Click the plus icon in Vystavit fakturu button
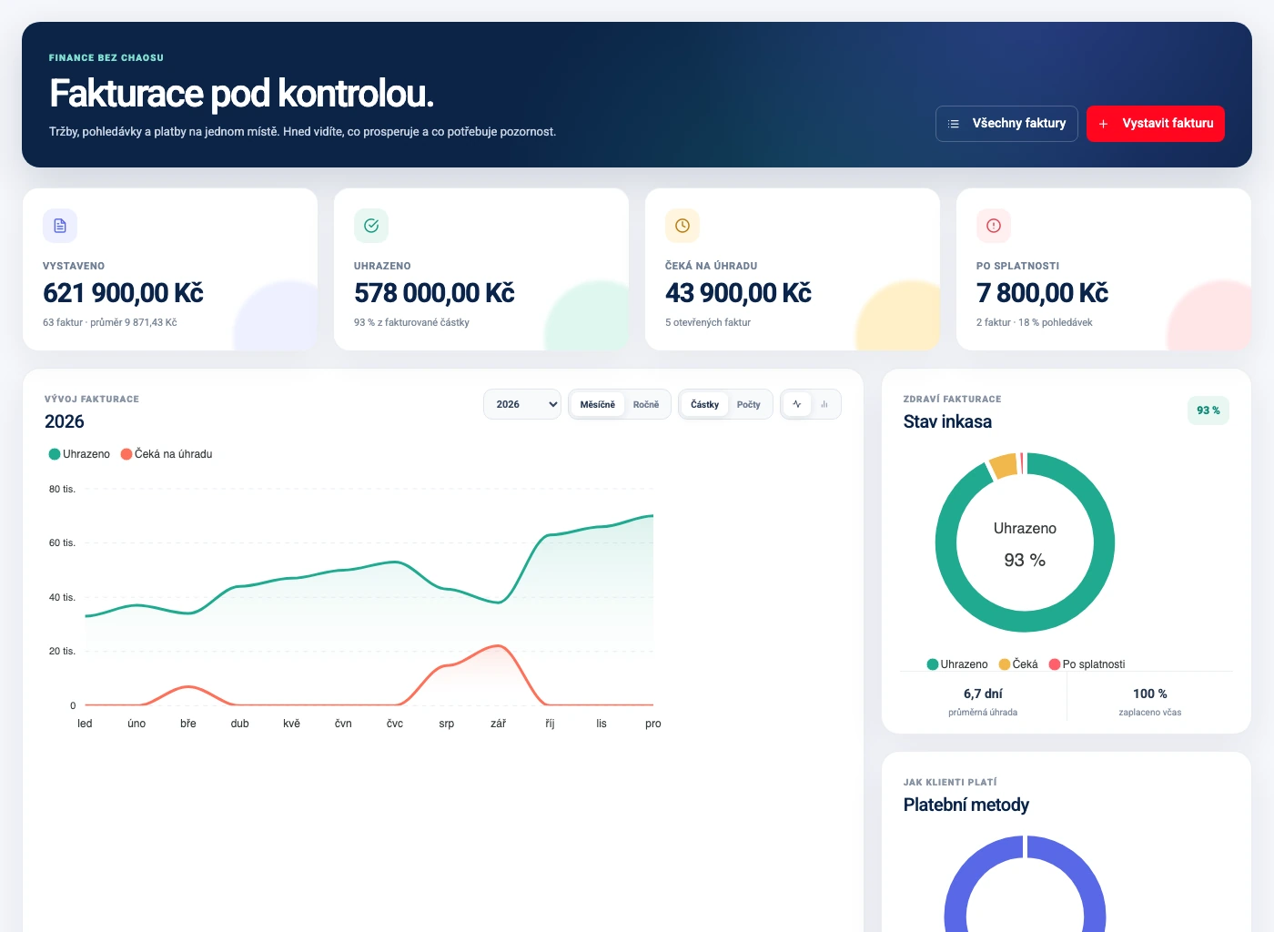The width and height of the screenshot is (1274, 932). 1103,124
